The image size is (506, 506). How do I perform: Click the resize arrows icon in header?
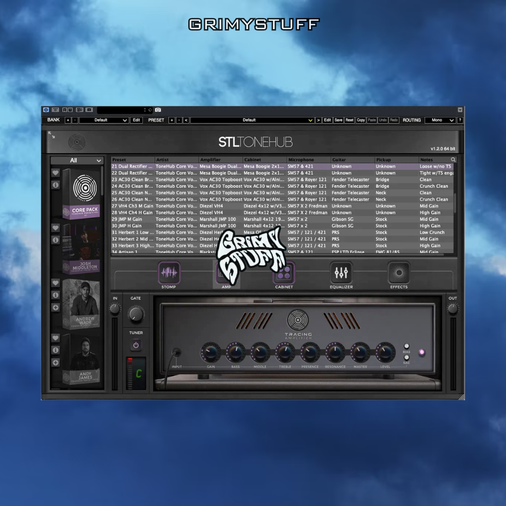click(x=51, y=135)
